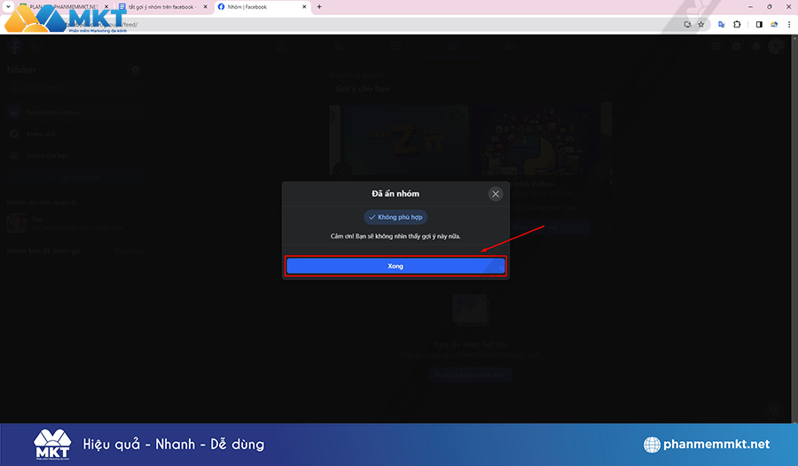Bookmark this page with star icon
Image resolution: width=798 pixels, height=466 pixels.
coord(700,24)
